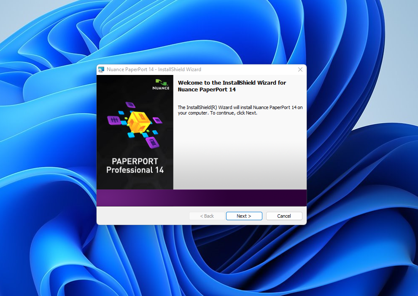Click the Welcome to InstallShield Wizard heading

[232, 86]
